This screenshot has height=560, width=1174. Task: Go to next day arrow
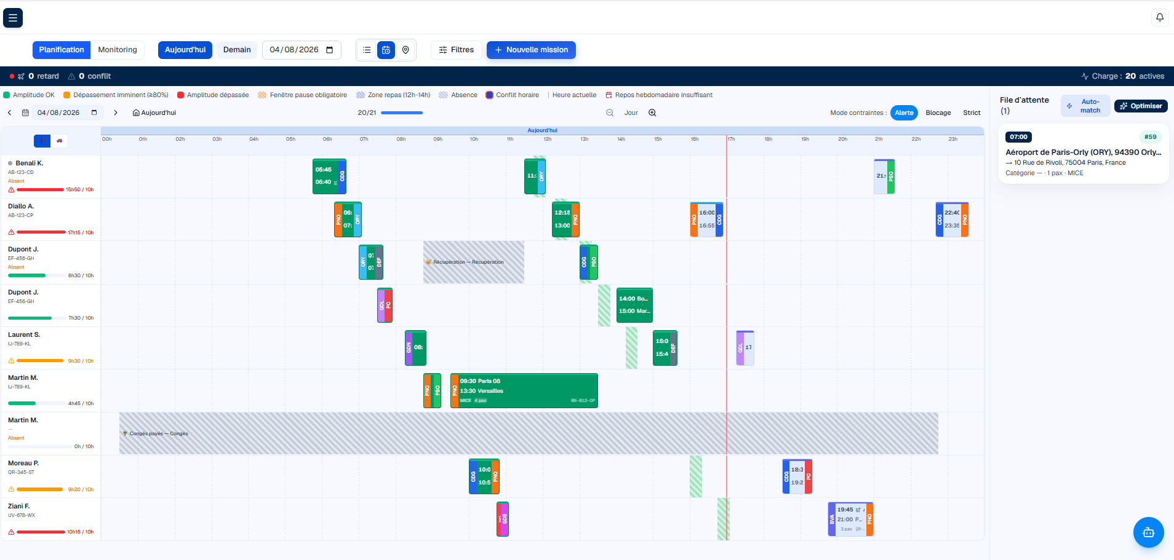pos(115,112)
